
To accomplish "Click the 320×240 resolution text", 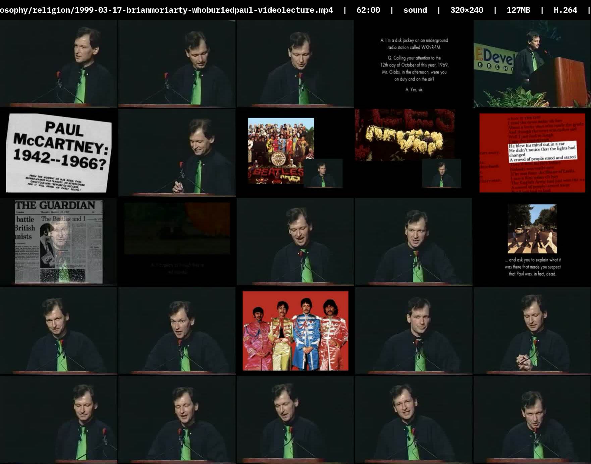I will pyautogui.click(x=467, y=10).
